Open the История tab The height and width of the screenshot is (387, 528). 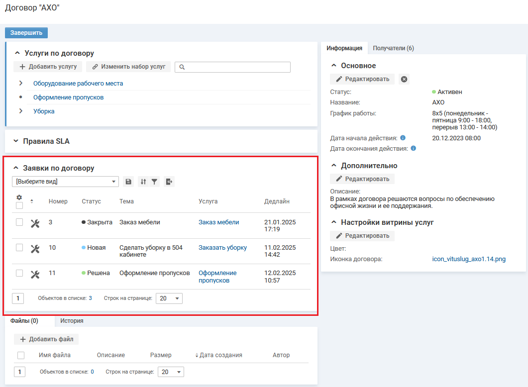click(x=72, y=321)
